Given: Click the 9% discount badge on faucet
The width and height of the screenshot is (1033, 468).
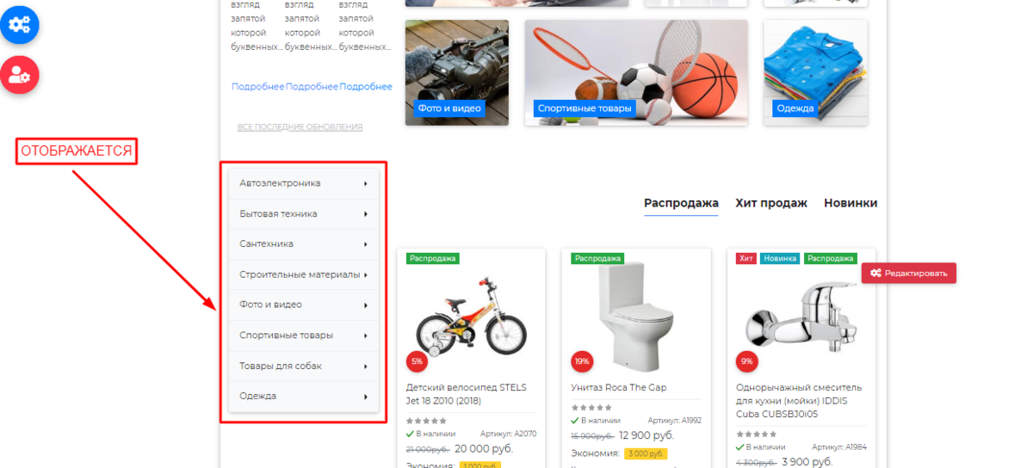Looking at the screenshot, I should pos(746,361).
